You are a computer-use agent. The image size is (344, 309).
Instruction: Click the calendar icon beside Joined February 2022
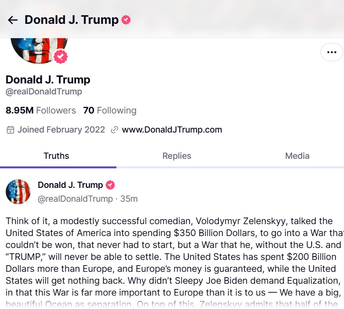click(x=10, y=130)
